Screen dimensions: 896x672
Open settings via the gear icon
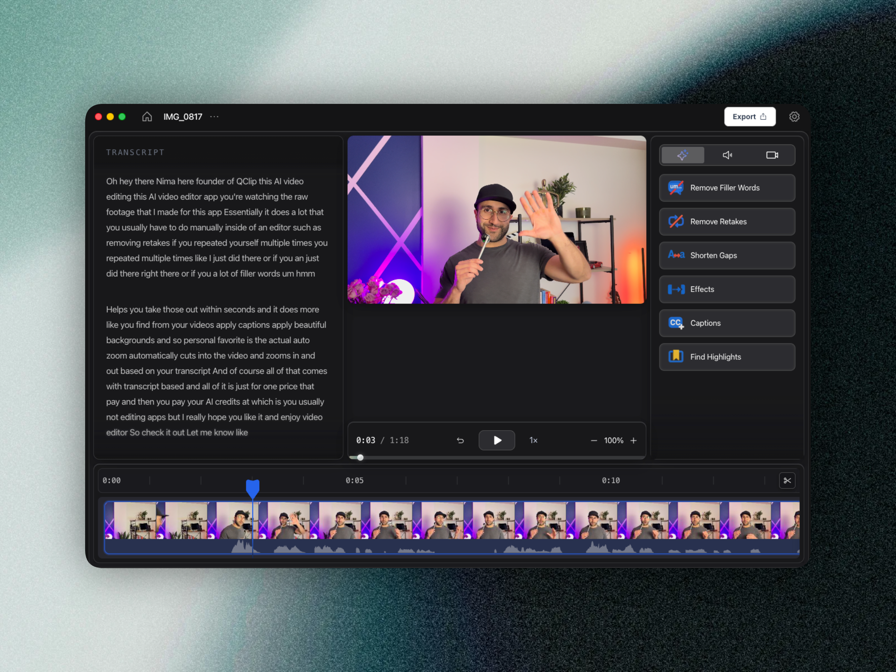coord(794,117)
